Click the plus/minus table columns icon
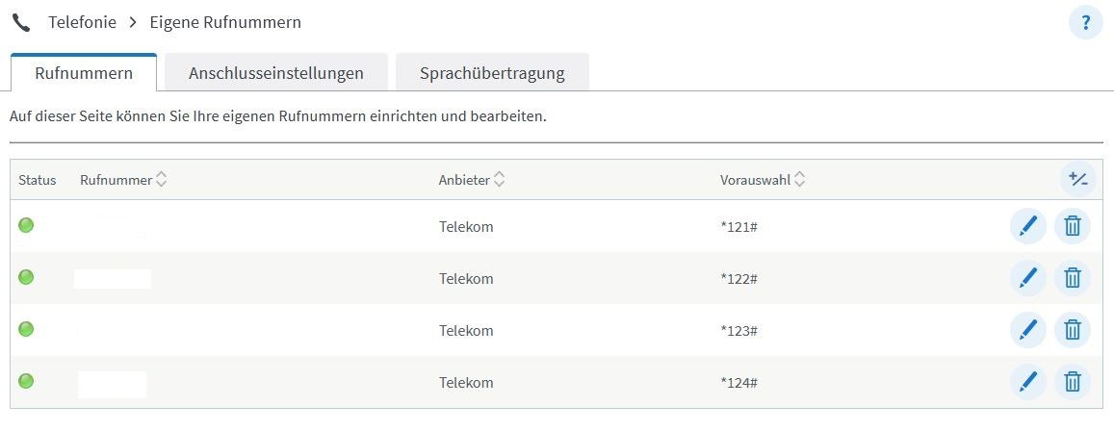 [x=1077, y=180]
